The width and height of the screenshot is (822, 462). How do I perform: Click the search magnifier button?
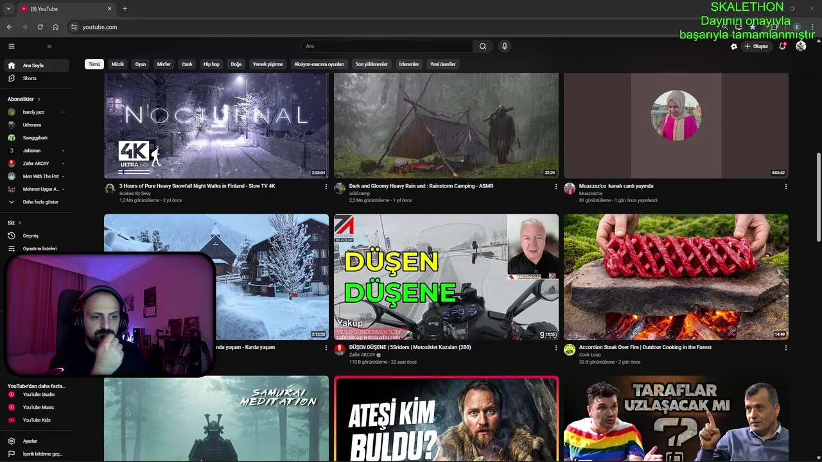tap(483, 46)
